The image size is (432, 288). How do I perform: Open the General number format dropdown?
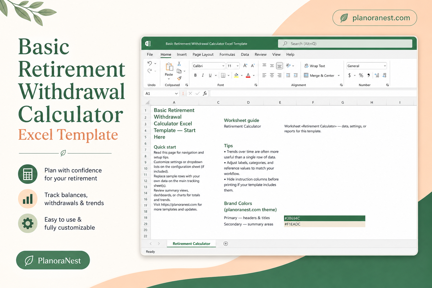[x=385, y=66]
